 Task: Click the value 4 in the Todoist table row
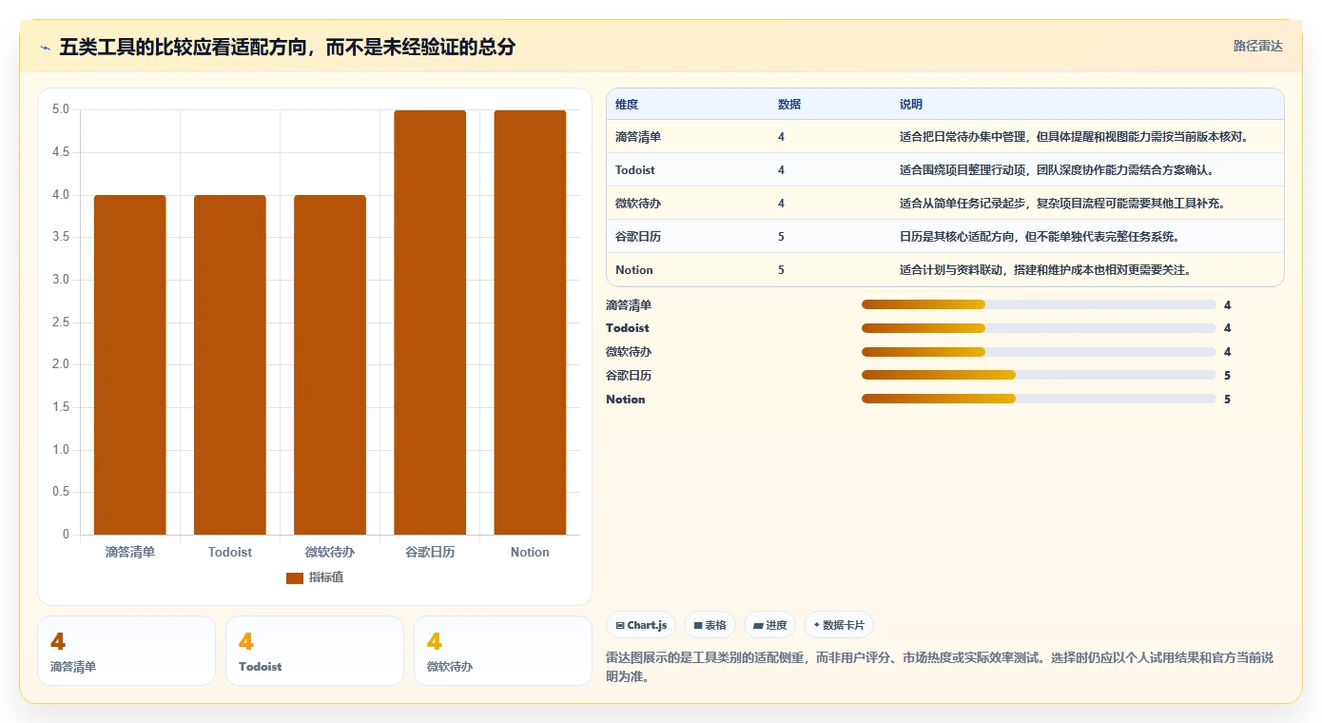pos(782,169)
